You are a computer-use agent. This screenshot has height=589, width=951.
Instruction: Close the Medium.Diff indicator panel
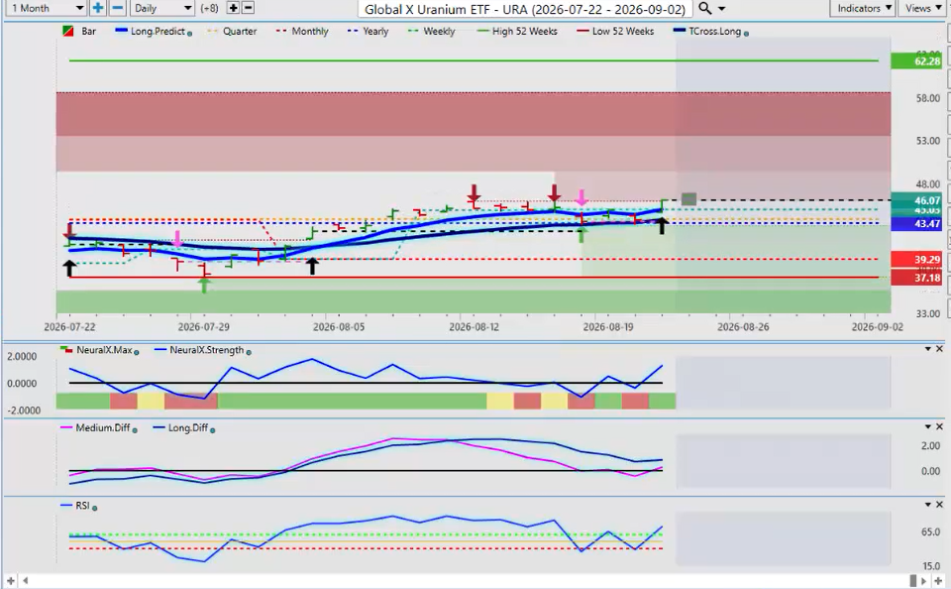click(939, 426)
